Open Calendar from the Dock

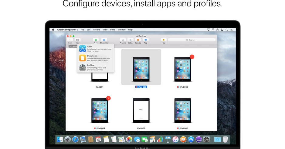(98, 139)
